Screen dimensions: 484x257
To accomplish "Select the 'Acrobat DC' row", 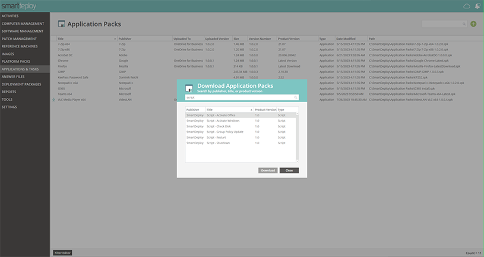I will pyautogui.click(x=267, y=55).
